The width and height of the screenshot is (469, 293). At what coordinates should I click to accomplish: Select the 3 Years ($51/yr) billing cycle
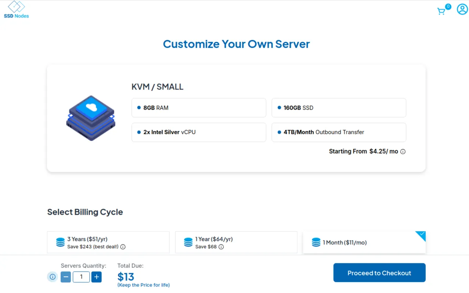(x=108, y=242)
